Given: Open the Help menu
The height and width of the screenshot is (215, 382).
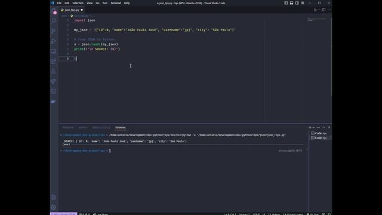Looking at the screenshot, I should 127,3.
